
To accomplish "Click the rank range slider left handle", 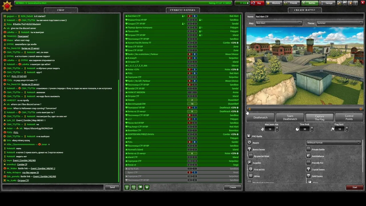I will coord(249,109).
